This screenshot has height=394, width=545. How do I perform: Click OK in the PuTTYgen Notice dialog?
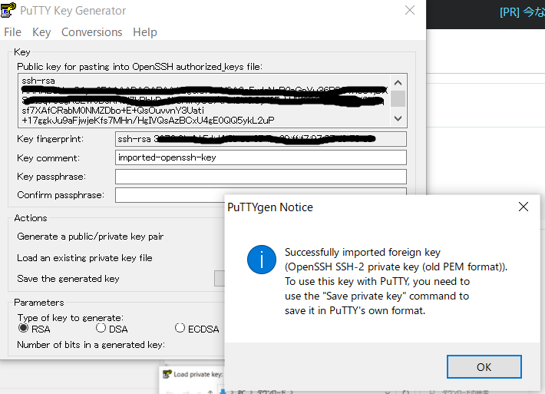click(484, 367)
